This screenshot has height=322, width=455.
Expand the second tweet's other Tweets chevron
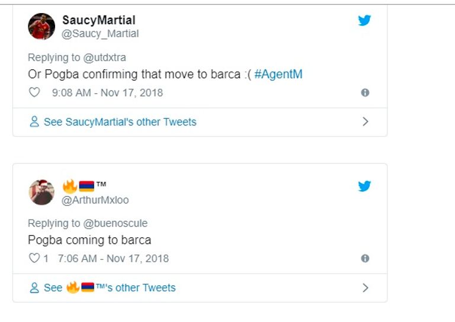tap(365, 288)
